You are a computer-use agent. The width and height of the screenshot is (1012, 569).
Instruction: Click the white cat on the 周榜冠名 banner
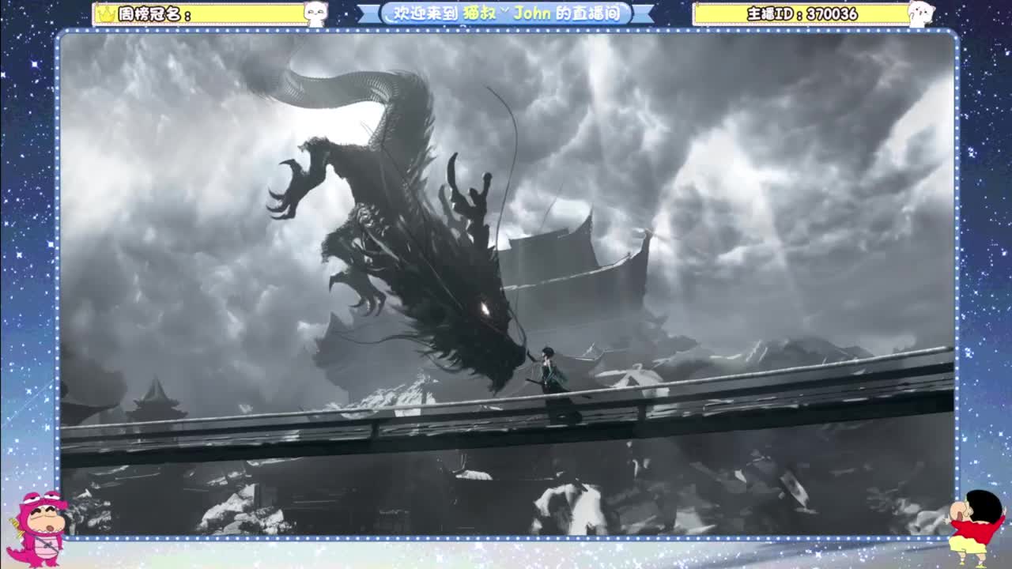click(x=316, y=14)
